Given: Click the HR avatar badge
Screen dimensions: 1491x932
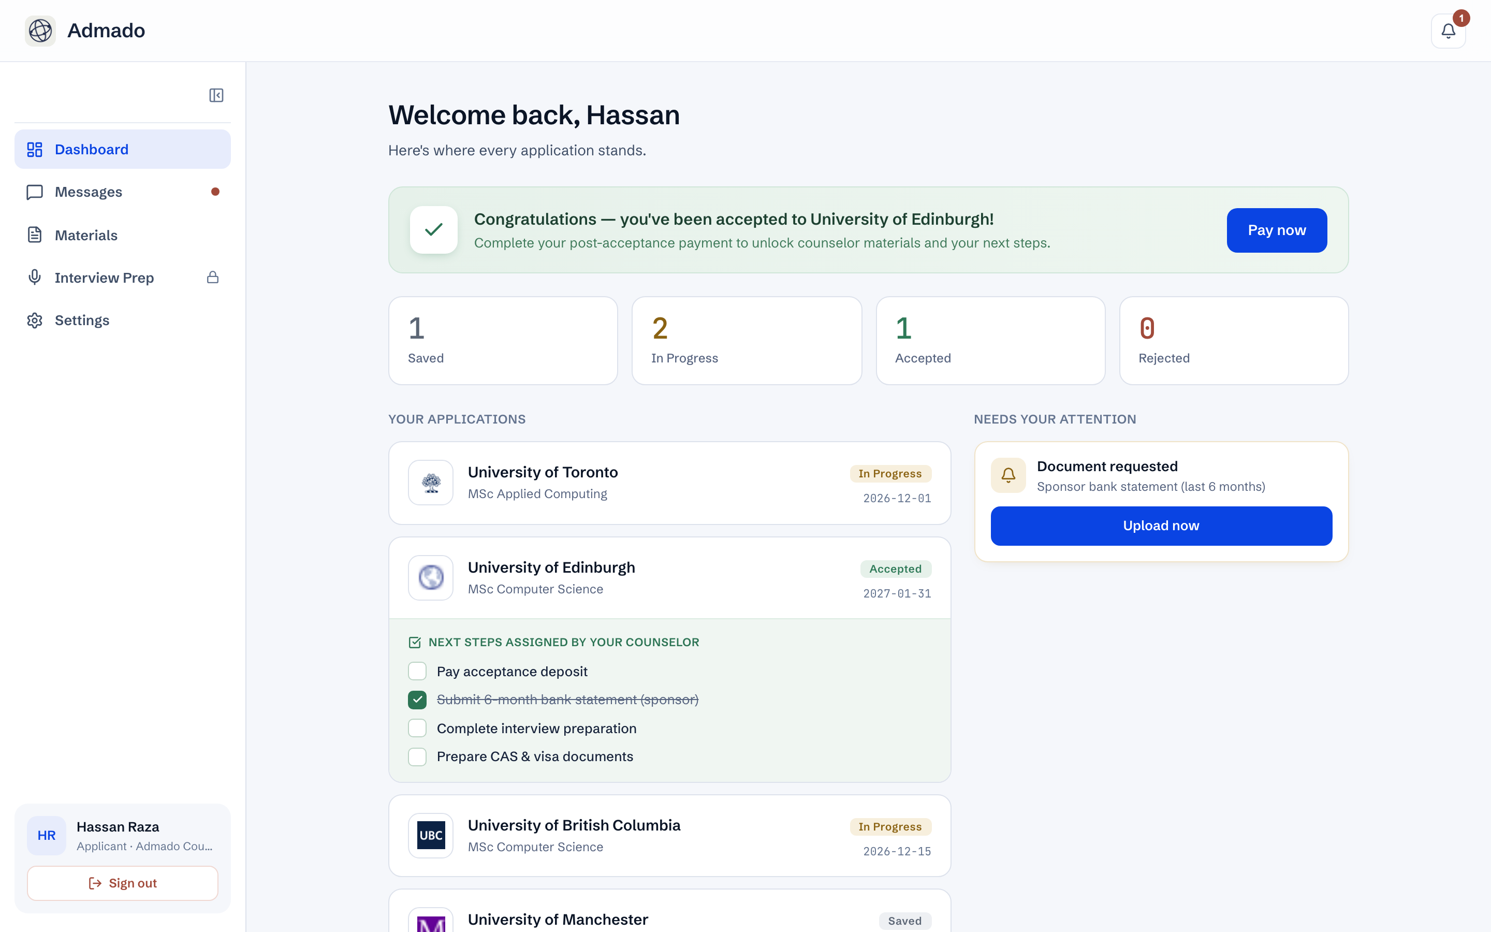Looking at the screenshot, I should coord(46,835).
